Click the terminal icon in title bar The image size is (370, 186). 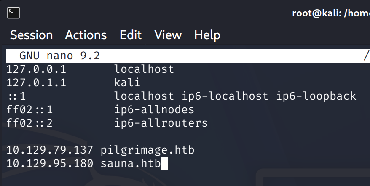(13, 13)
